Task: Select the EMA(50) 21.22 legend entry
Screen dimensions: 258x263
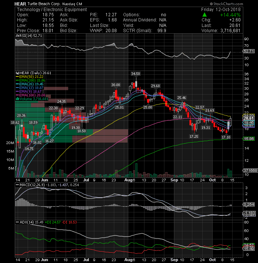Action: [x=30, y=77]
